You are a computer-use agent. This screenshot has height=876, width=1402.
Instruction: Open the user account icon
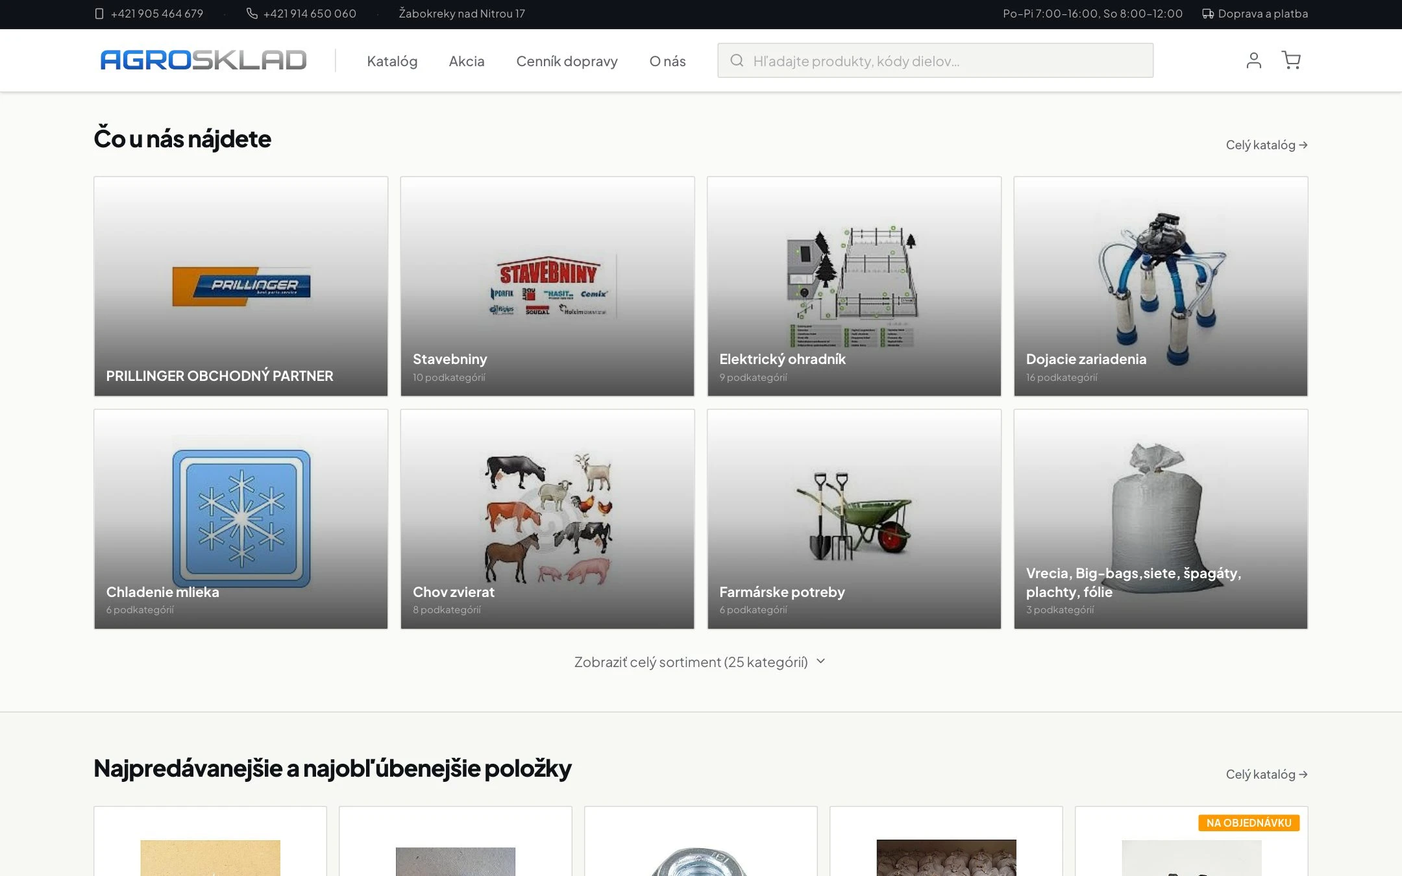1253,60
